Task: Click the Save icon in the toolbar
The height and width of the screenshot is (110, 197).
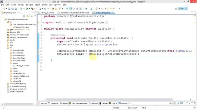Action: (9, 9)
